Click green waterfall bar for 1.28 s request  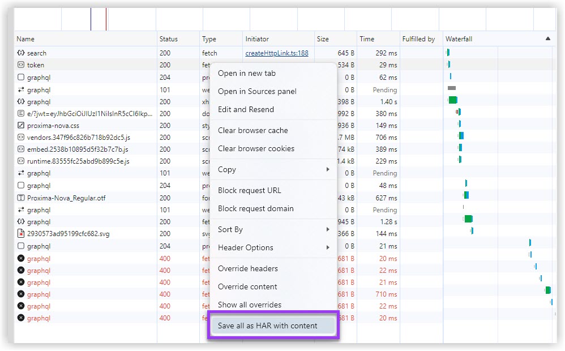tap(468, 219)
